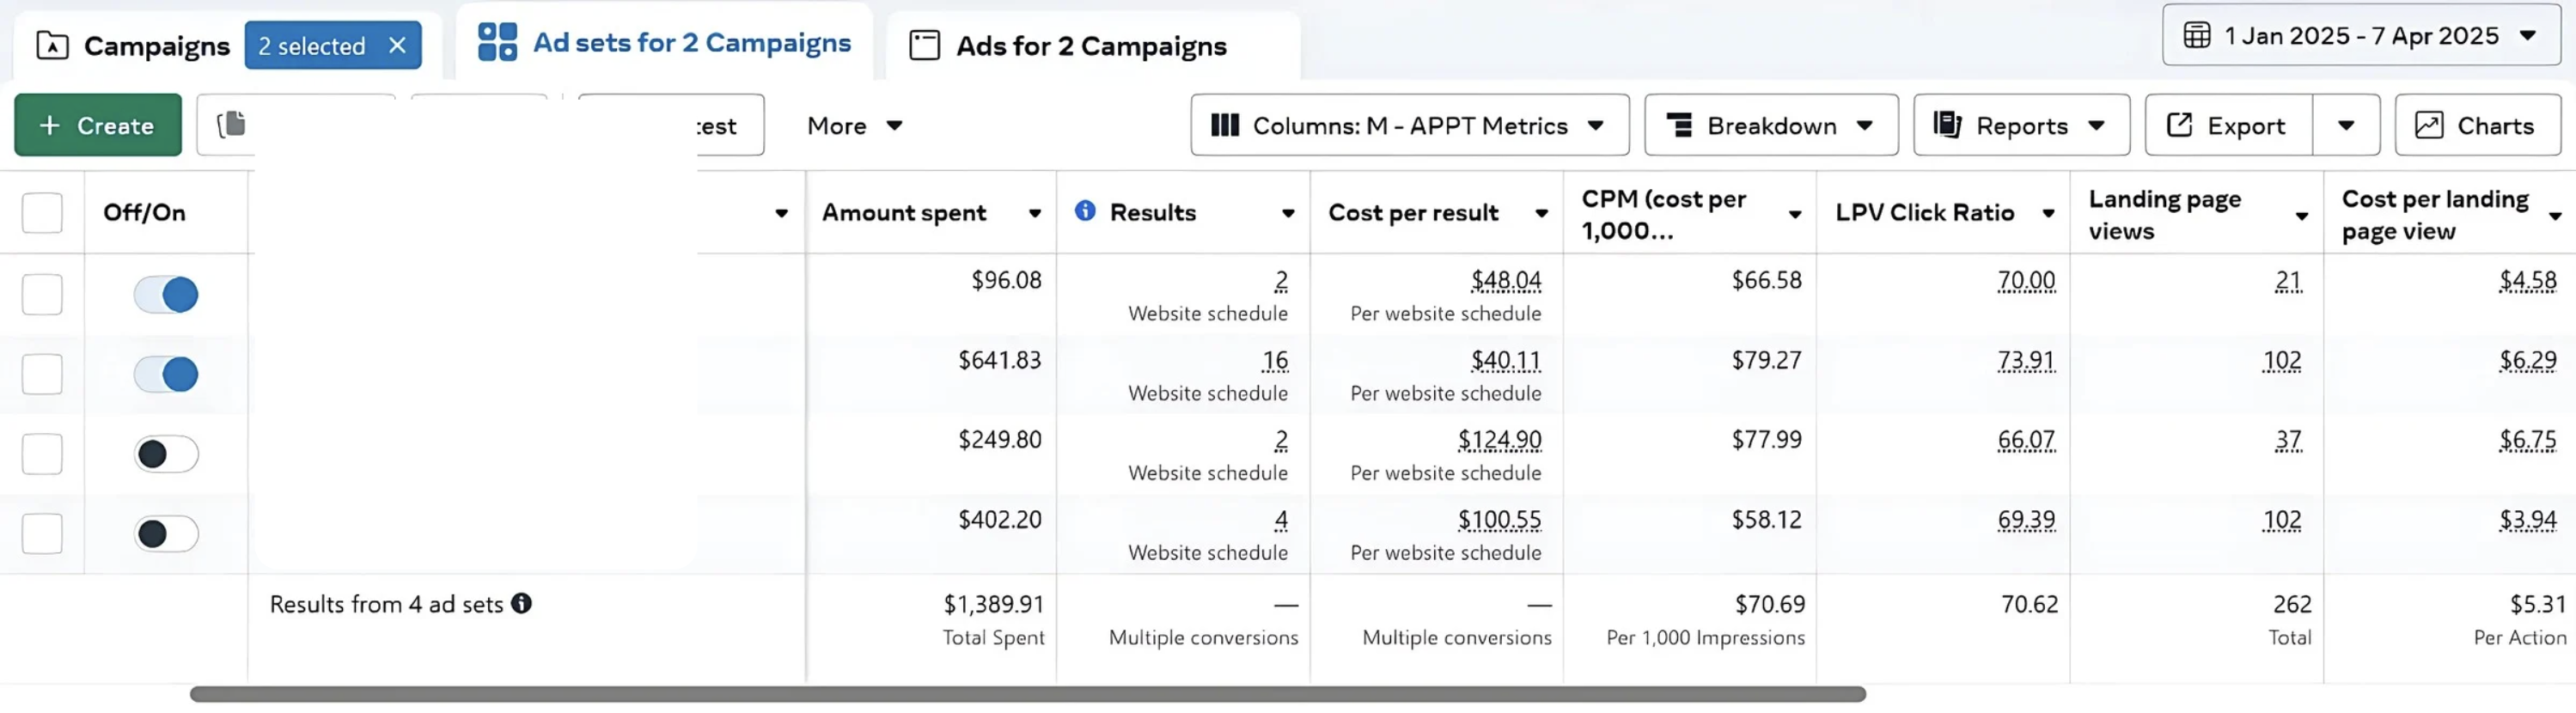Click the Off/On column header

click(x=144, y=212)
